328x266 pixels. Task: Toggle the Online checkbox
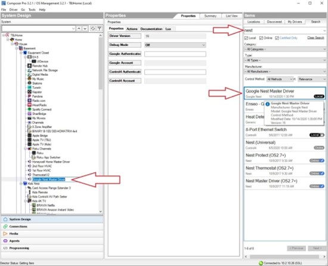click(x=261, y=38)
